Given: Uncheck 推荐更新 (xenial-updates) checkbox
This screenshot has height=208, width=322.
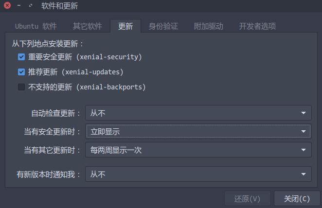Looking at the screenshot, I should pyautogui.click(x=21, y=72).
